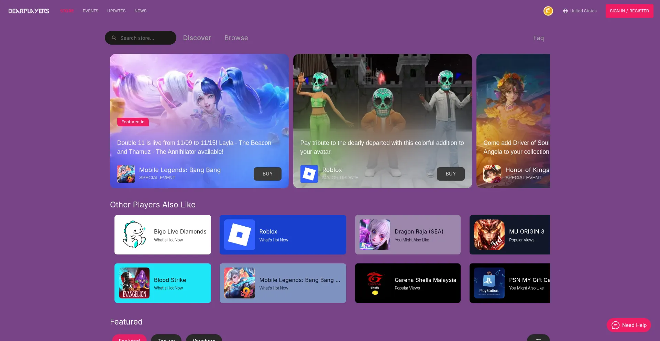Switch to the Discover tab
This screenshot has width=660, height=341.
tap(197, 38)
